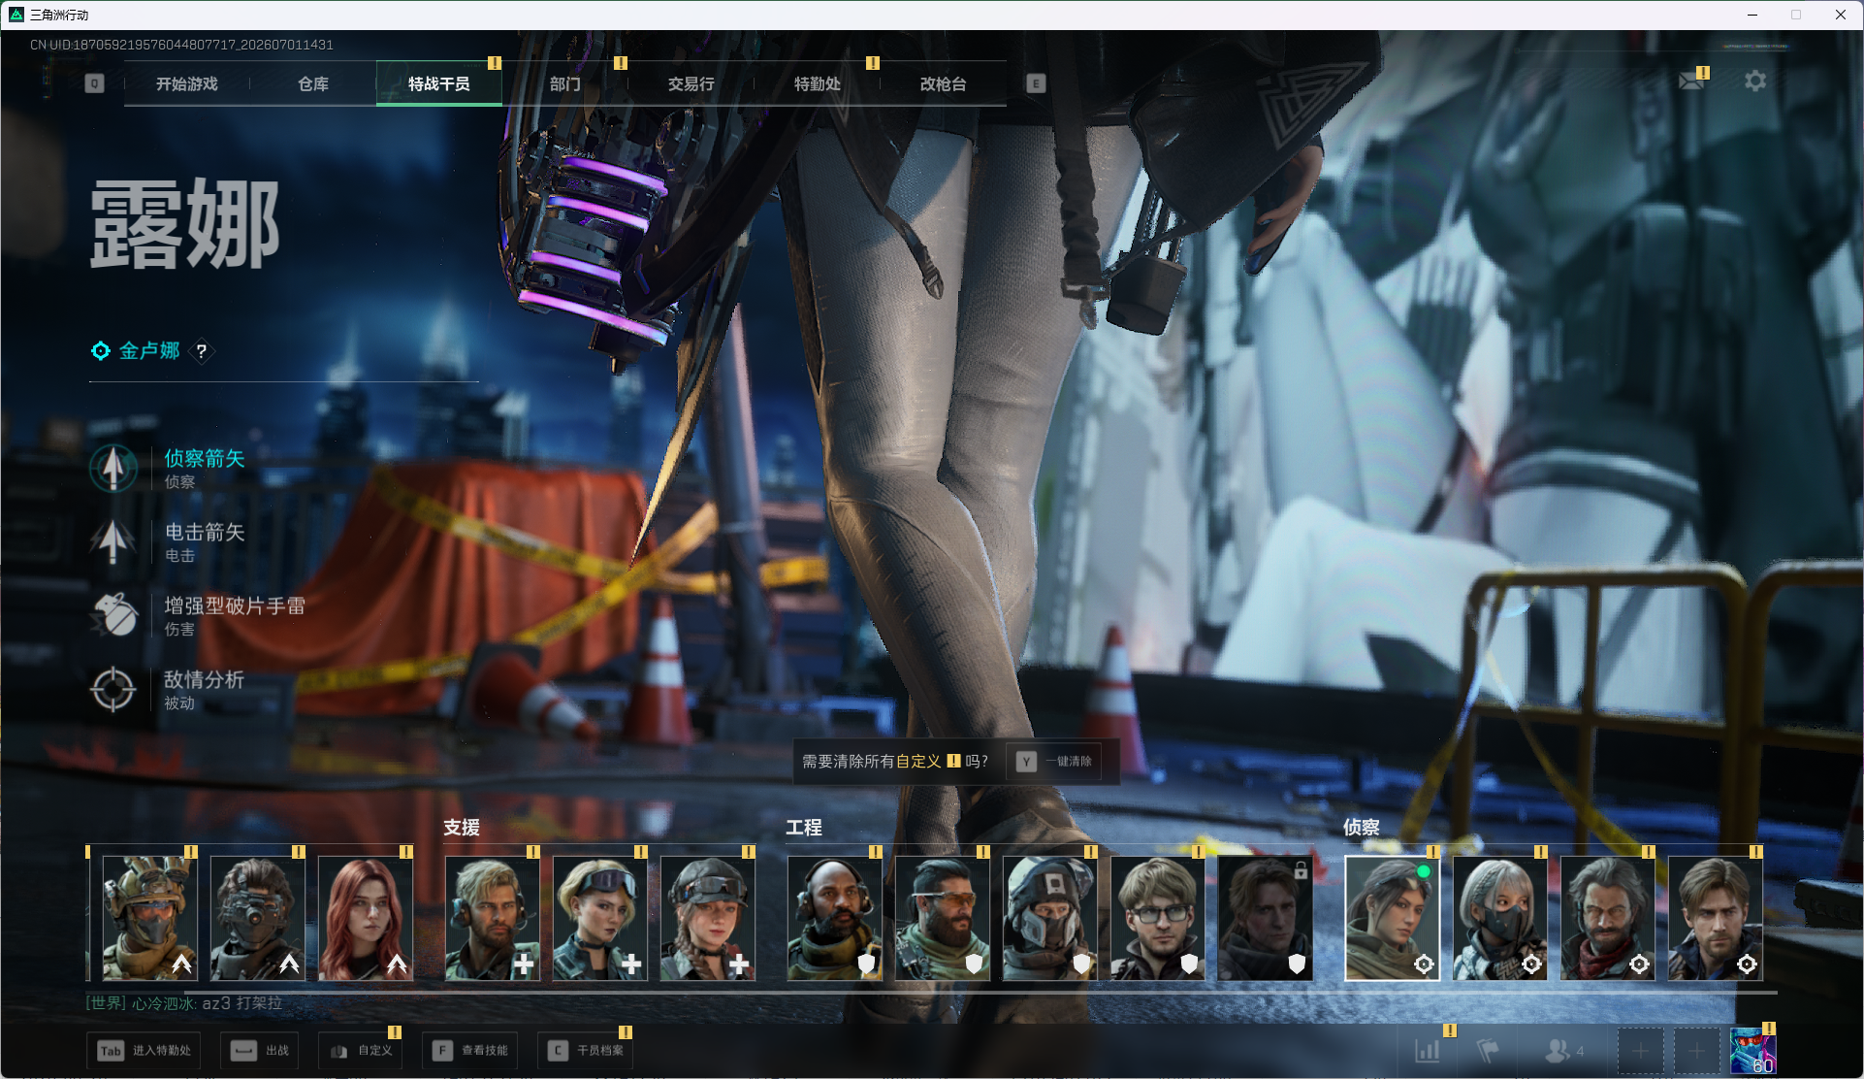Select the 敌情分析 passive skill icon
The image size is (1864, 1079).
[113, 689]
